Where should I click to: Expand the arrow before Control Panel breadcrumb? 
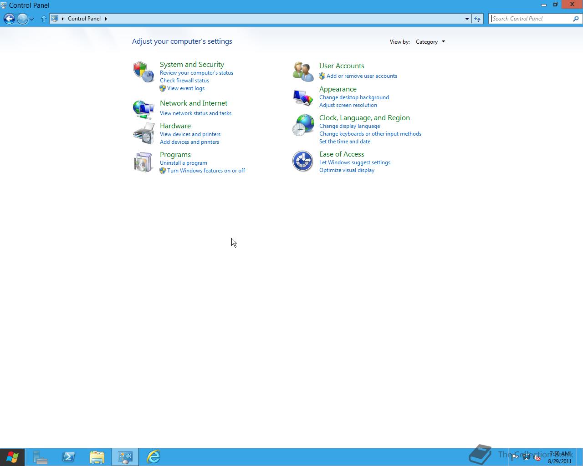[63, 19]
